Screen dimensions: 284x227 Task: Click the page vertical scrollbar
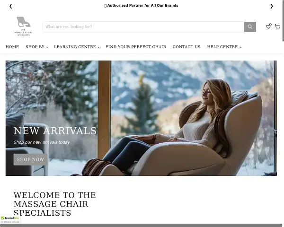coord(283,21)
